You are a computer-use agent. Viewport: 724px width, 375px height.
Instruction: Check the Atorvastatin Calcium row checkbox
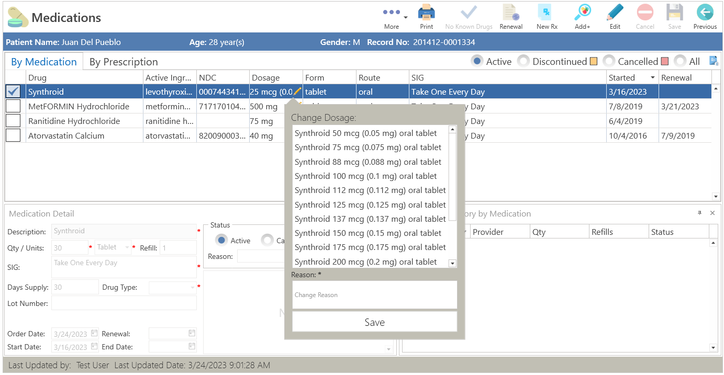[13, 135]
